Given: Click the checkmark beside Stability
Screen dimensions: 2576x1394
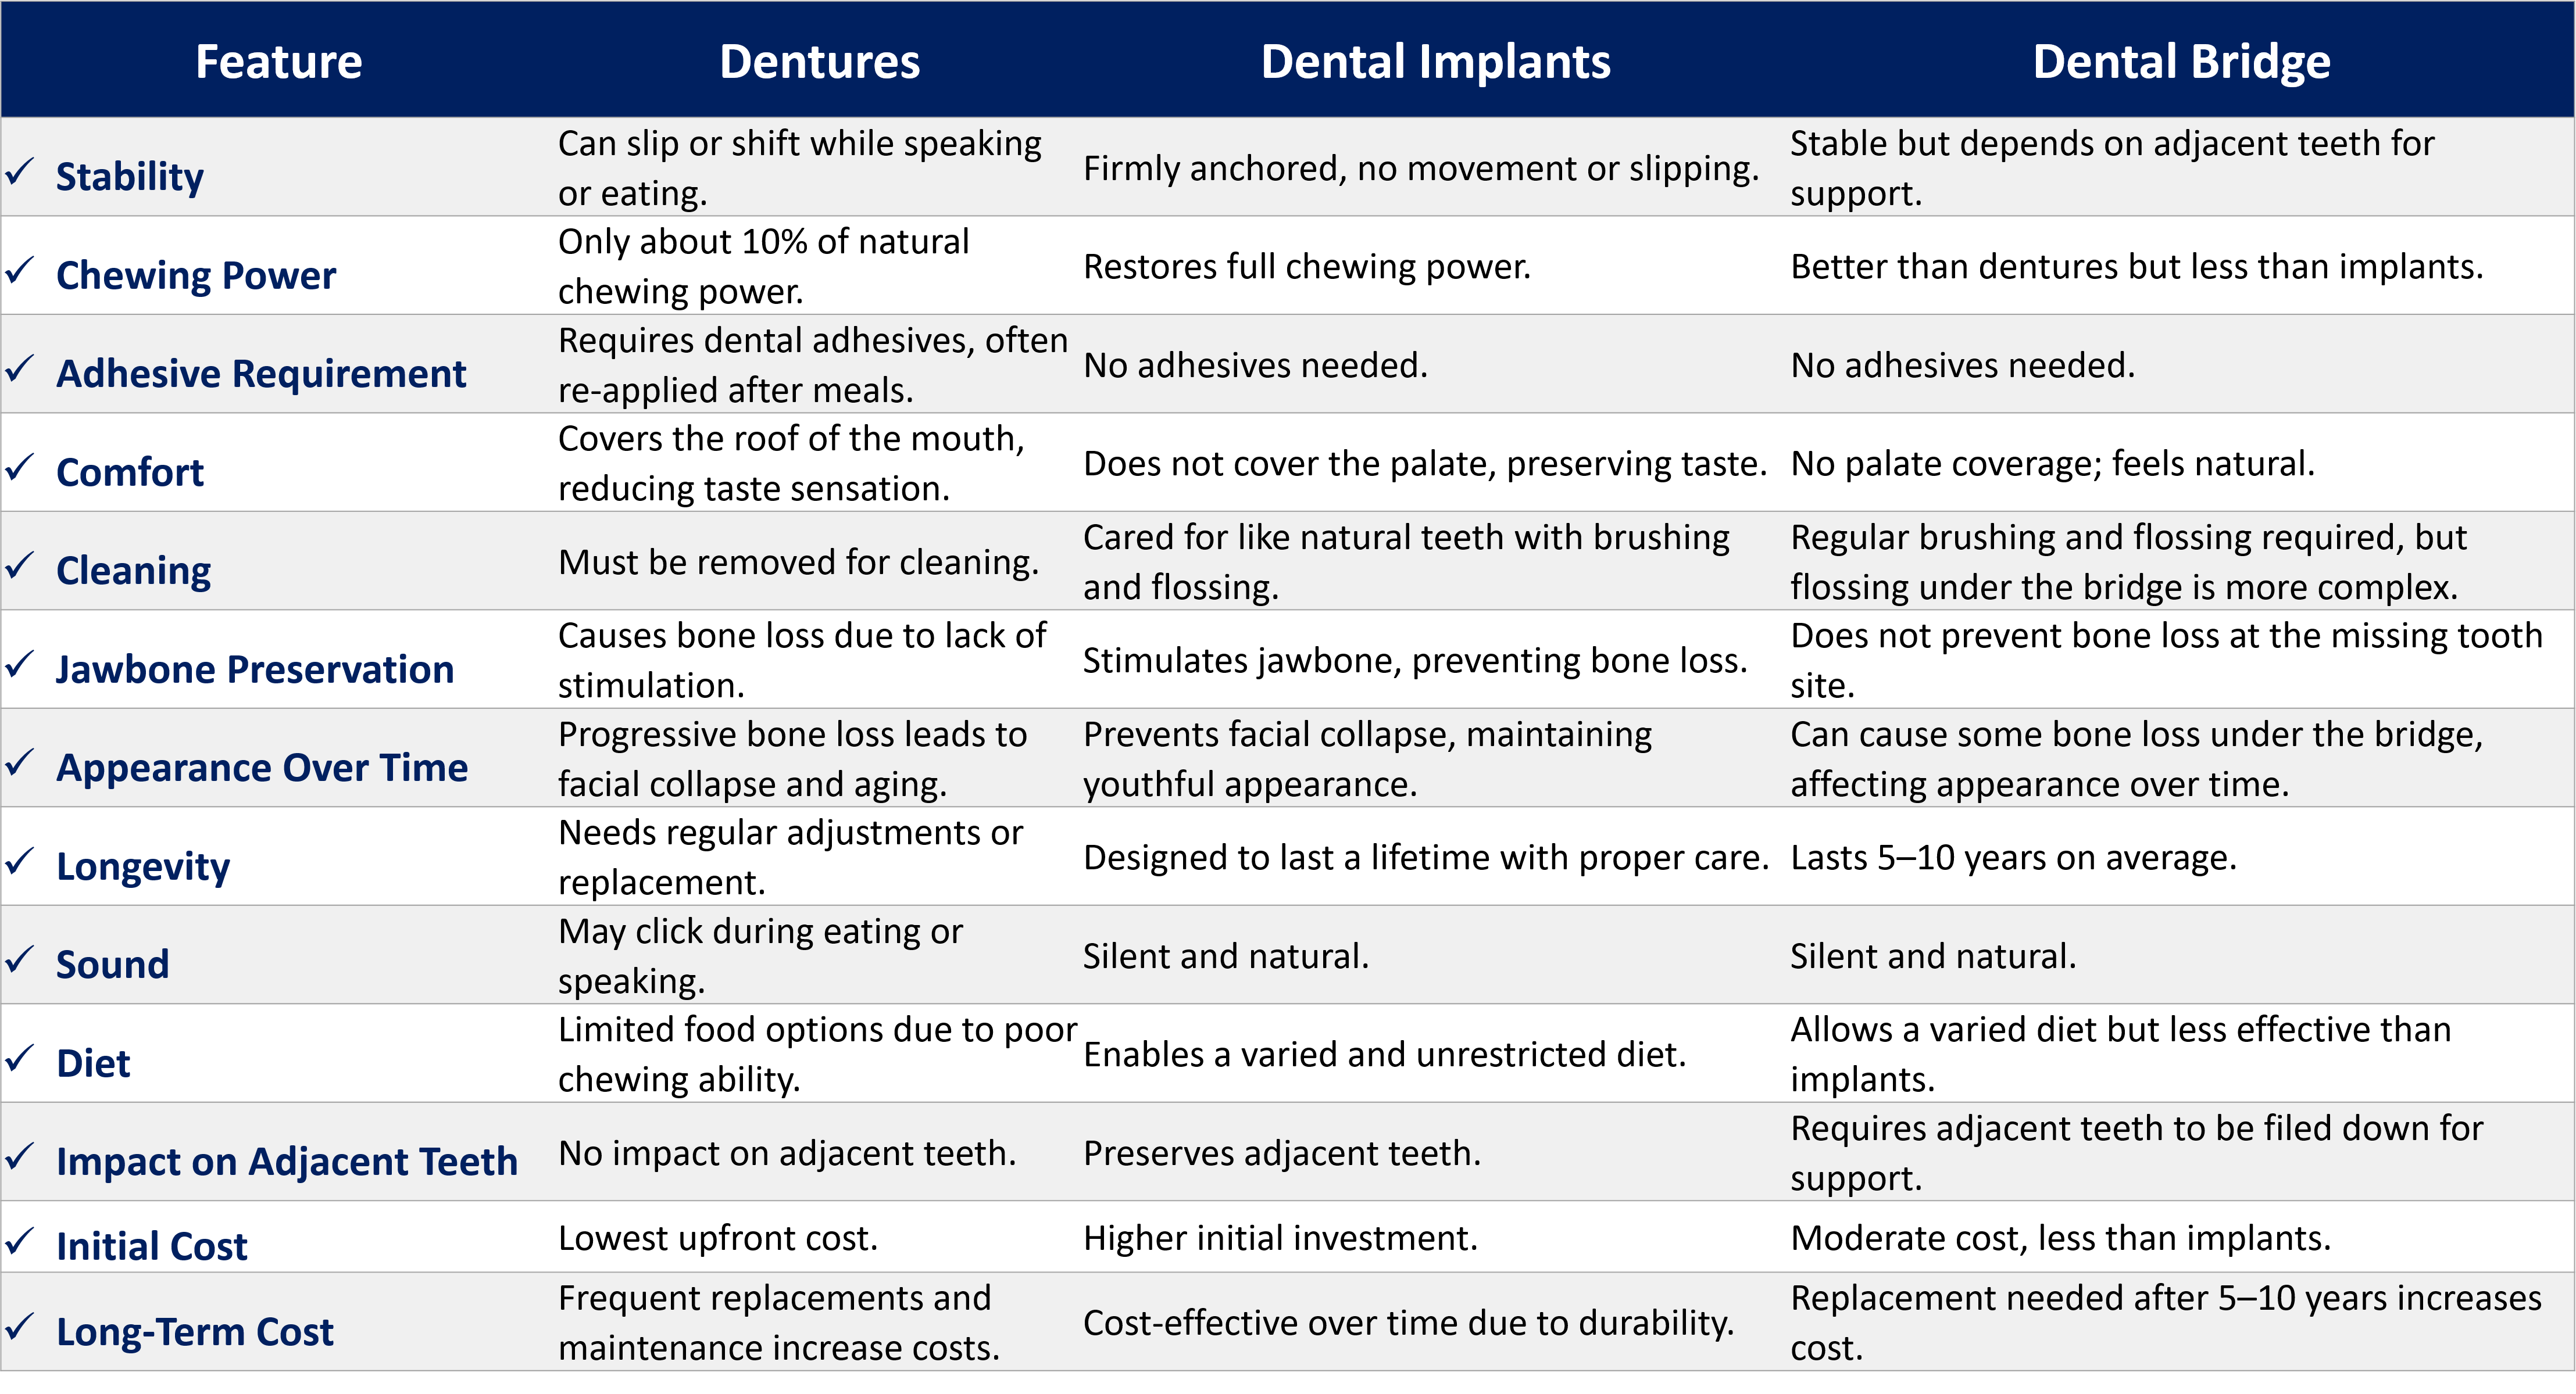Looking at the screenshot, I should (x=20, y=173).
